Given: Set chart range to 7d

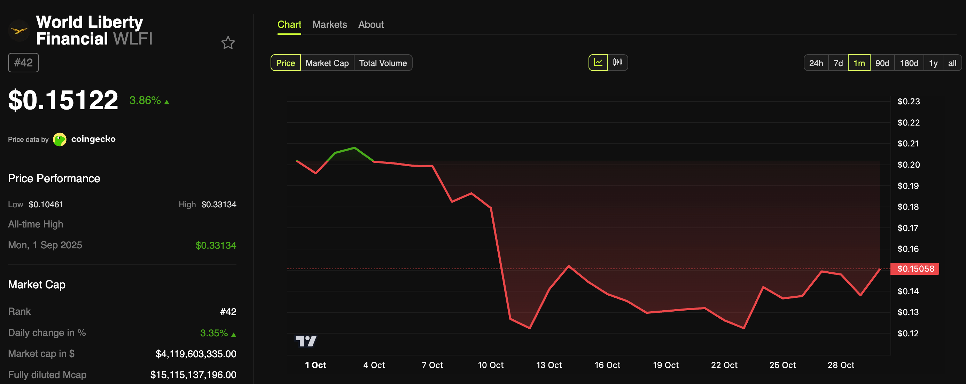Looking at the screenshot, I should (838, 63).
